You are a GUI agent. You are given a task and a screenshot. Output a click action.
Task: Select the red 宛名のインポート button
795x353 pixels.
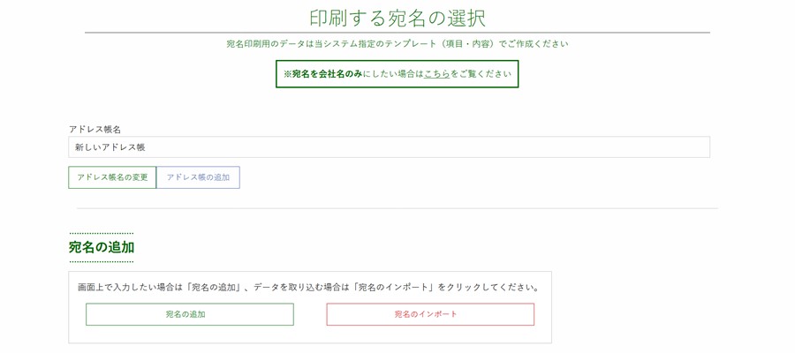click(x=430, y=314)
